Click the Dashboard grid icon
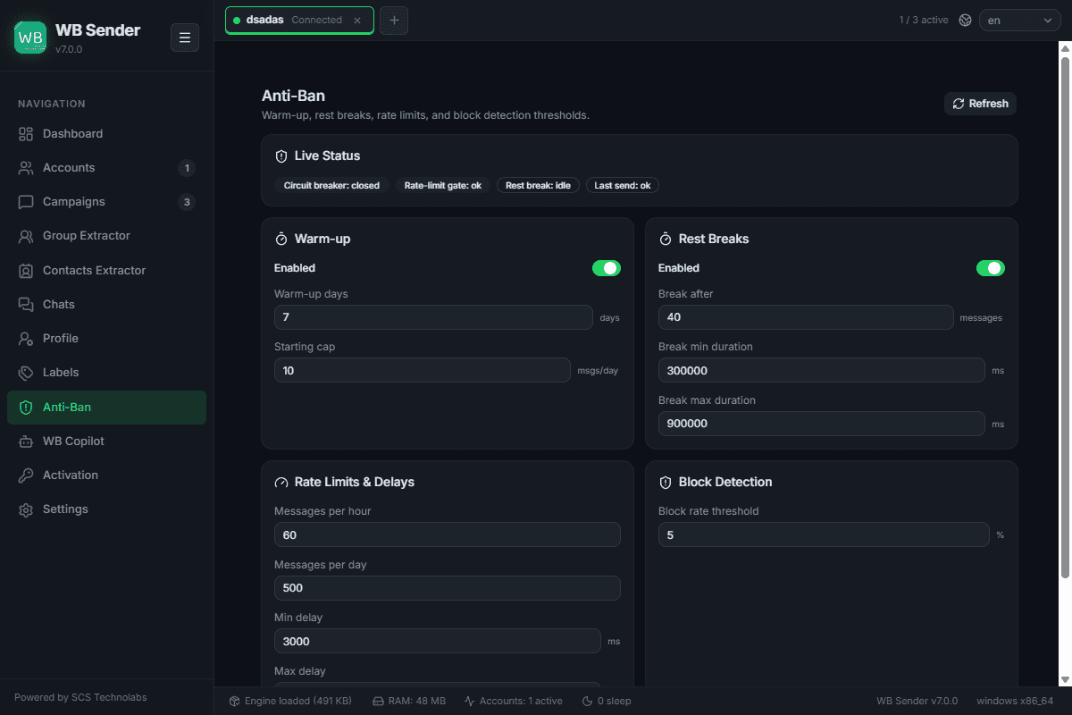 (26, 134)
